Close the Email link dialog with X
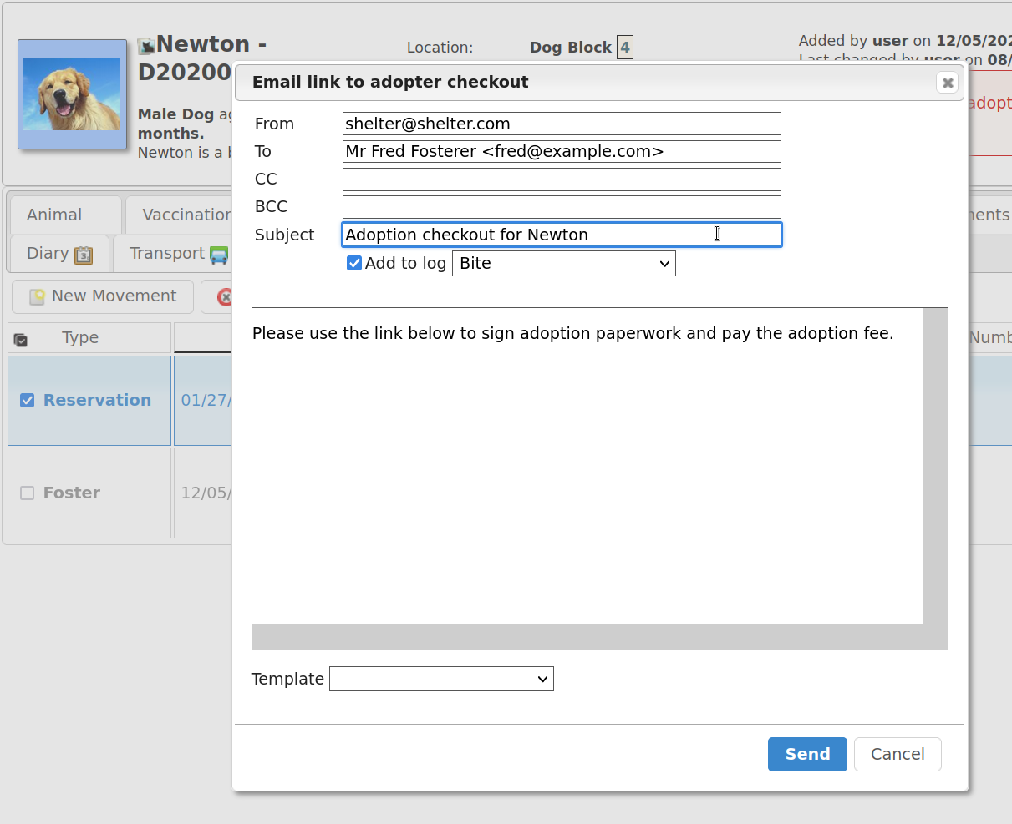The image size is (1012, 824). click(948, 83)
